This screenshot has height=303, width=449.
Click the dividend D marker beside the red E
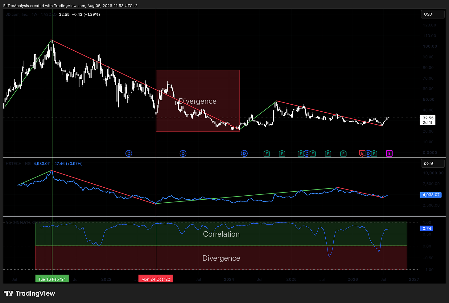point(368,153)
